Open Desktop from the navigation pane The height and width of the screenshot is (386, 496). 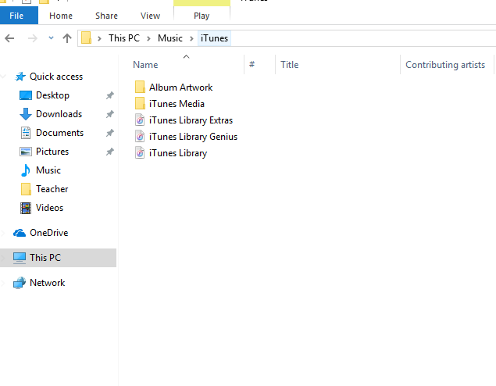click(52, 95)
